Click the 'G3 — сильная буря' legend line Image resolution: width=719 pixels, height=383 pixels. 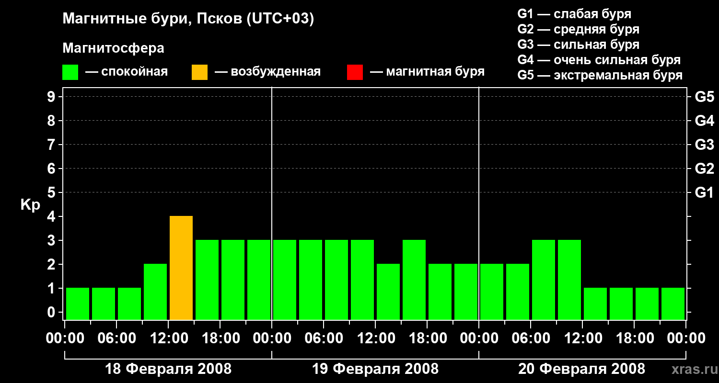point(579,45)
